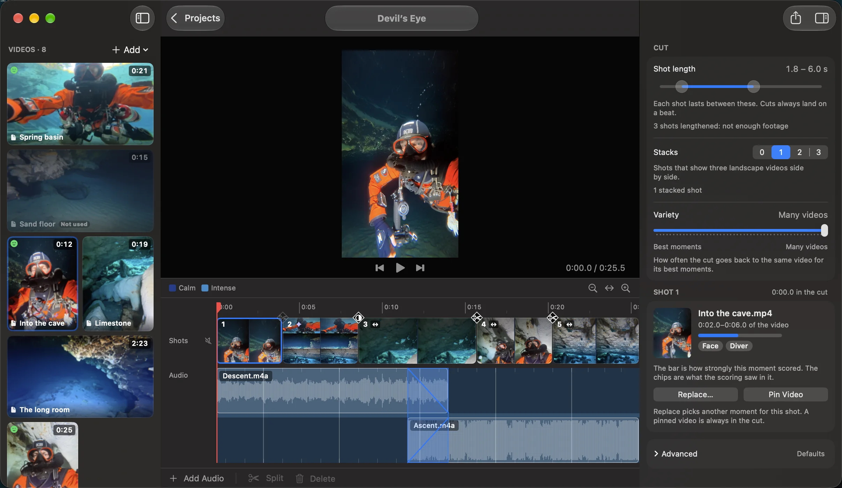The height and width of the screenshot is (488, 842).
Task: Set Stacks to 3
Action: pos(819,152)
